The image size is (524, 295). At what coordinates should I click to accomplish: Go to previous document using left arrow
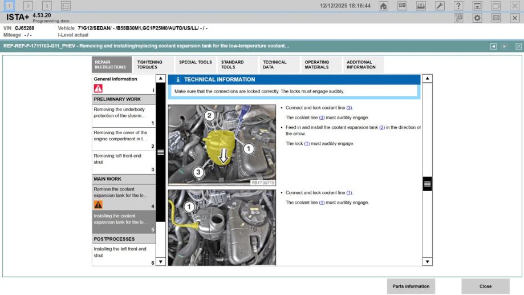[x=494, y=46]
